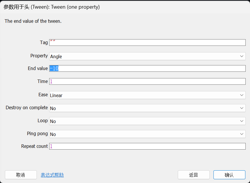Click the "end value of the tween" description
The height and width of the screenshot is (183, 250).
(x=33, y=21)
